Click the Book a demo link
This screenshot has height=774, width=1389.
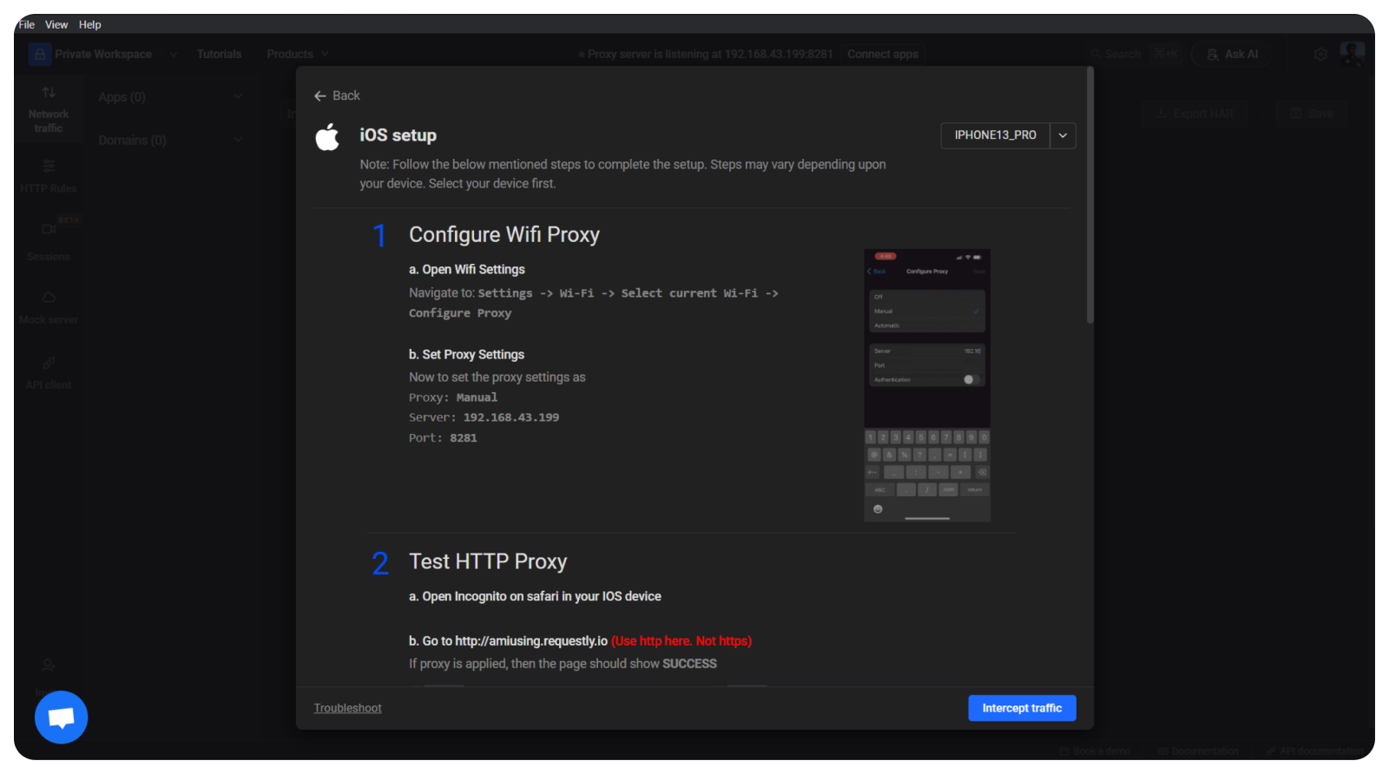pos(1096,751)
